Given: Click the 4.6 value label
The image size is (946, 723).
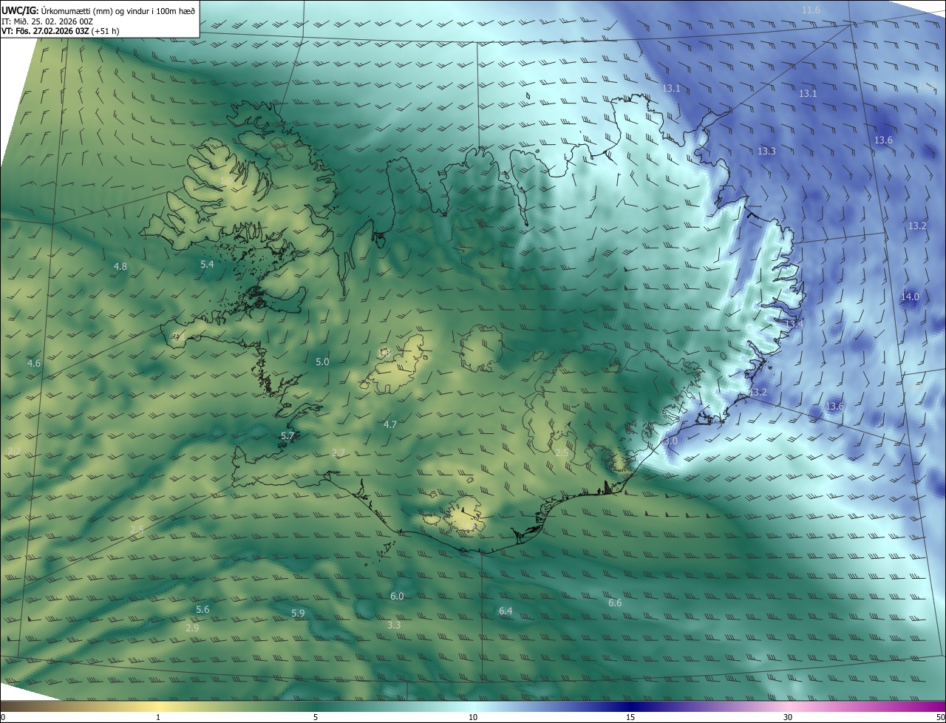Looking at the screenshot, I should click(34, 363).
